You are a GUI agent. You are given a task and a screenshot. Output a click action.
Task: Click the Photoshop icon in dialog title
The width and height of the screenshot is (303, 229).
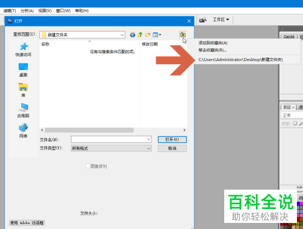pos(10,21)
